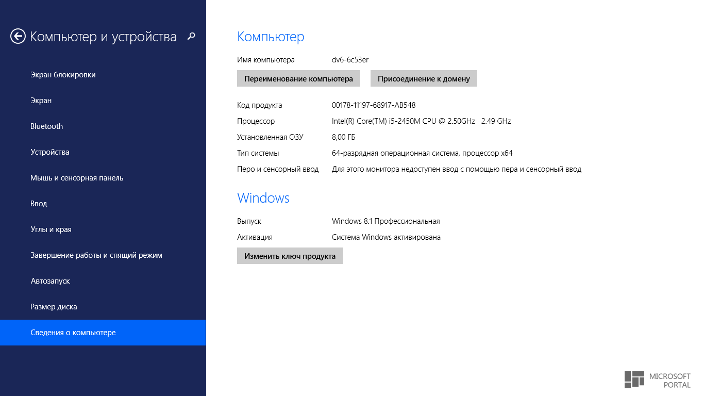Click the Компьютер и устройства title
Image resolution: width=704 pixels, height=396 pixels.
[x=103, y=37]
